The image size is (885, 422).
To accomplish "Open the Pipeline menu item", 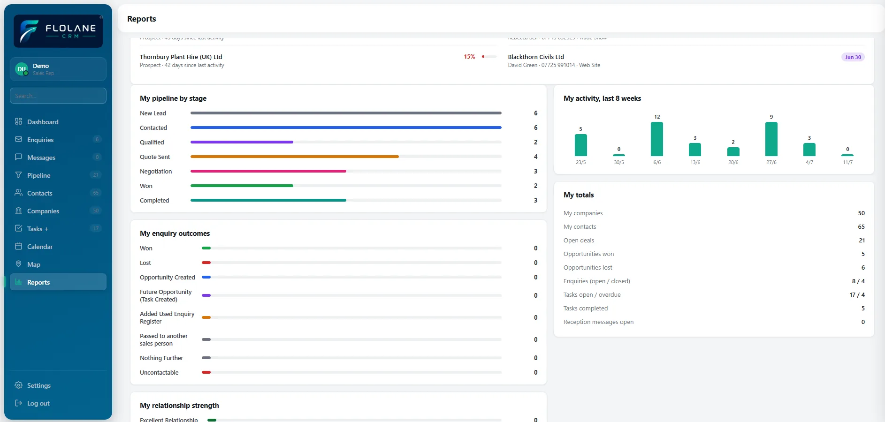I will click(58, 175).
